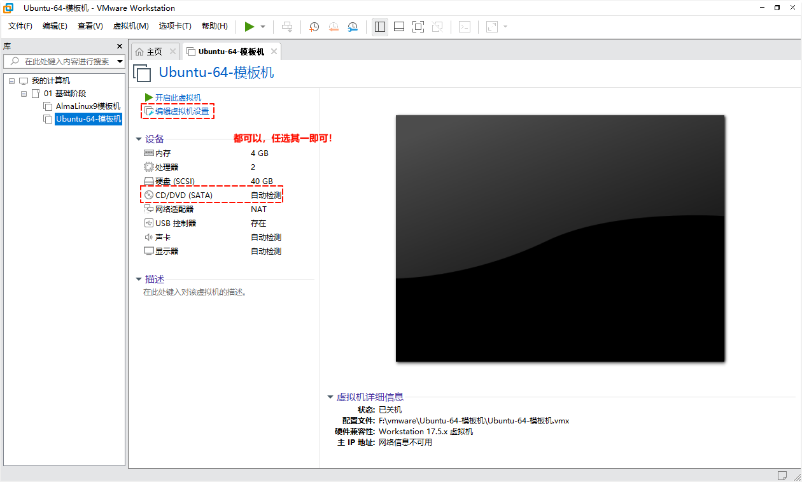This screenshot has width=802, height=482.
Task: Click 编辑虚拟机设置 link
Action: [x=181, y=111]
